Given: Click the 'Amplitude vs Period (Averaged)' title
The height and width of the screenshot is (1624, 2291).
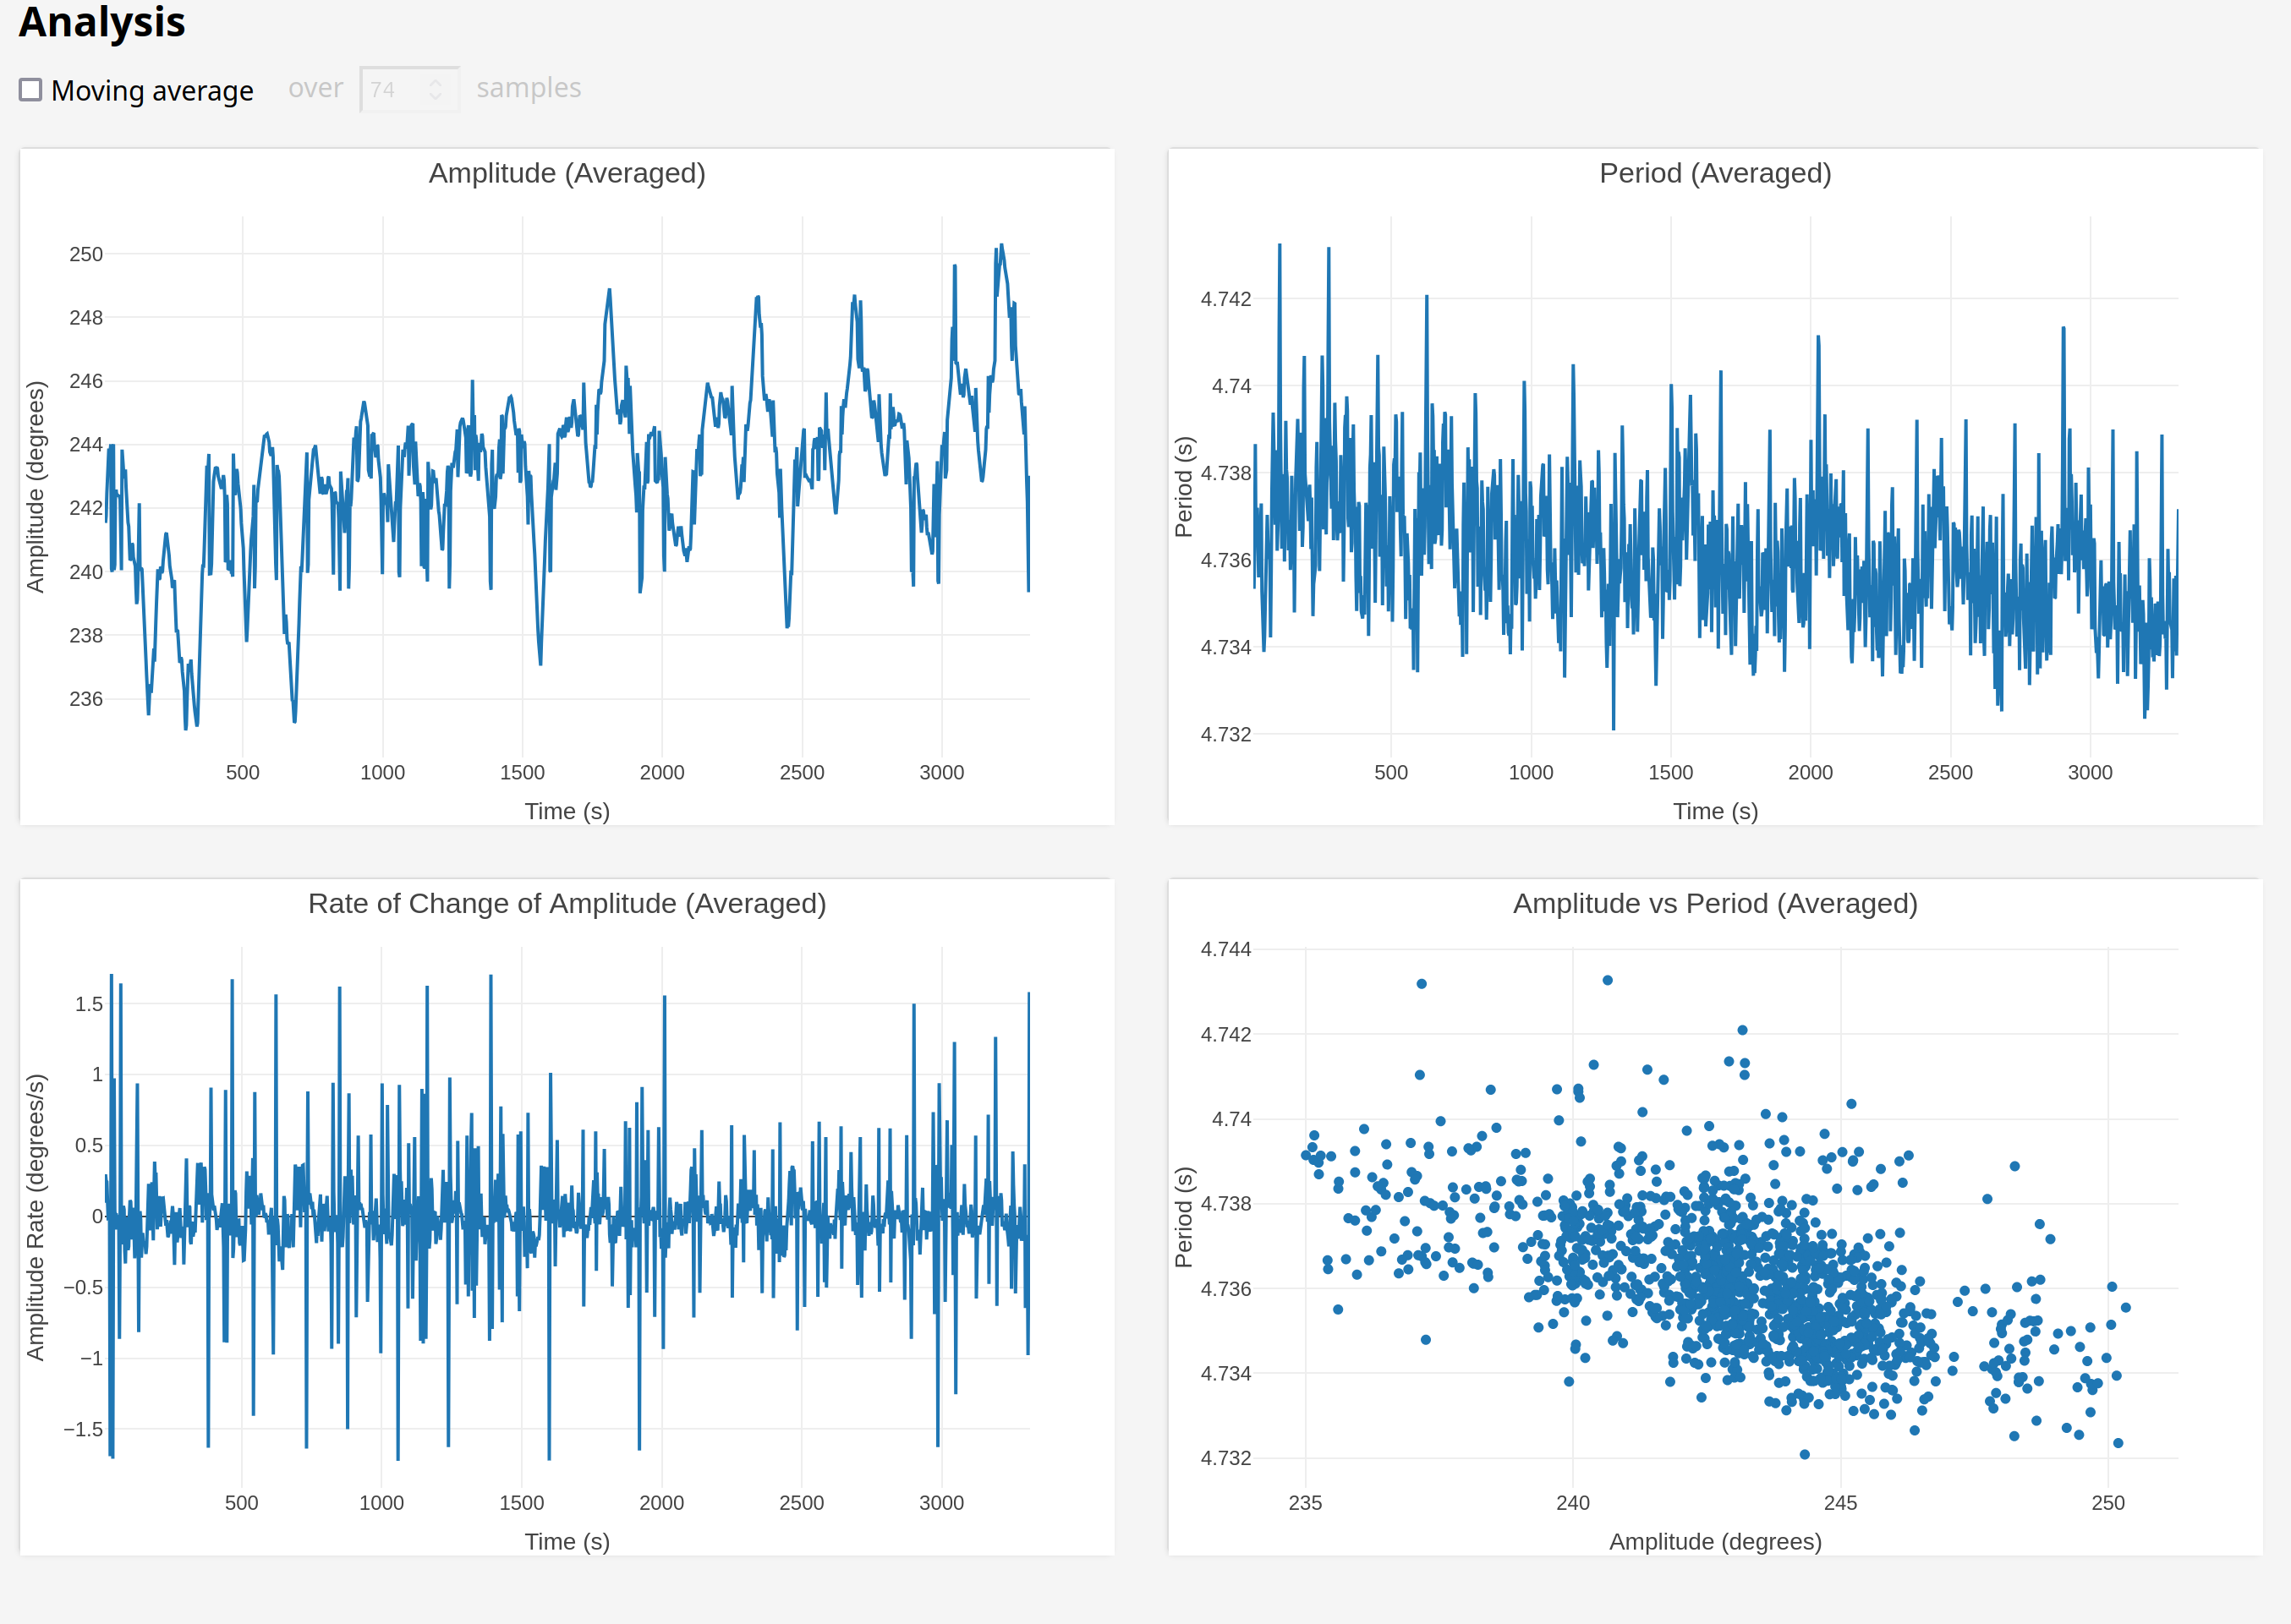Looking at the screenshot, I should pyautogui.click(x=1715, y=903).
